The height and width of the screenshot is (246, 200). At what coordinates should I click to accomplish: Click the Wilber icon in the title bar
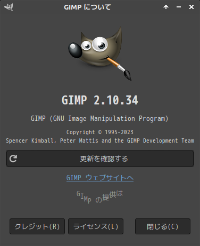click(x=9, y=7)
